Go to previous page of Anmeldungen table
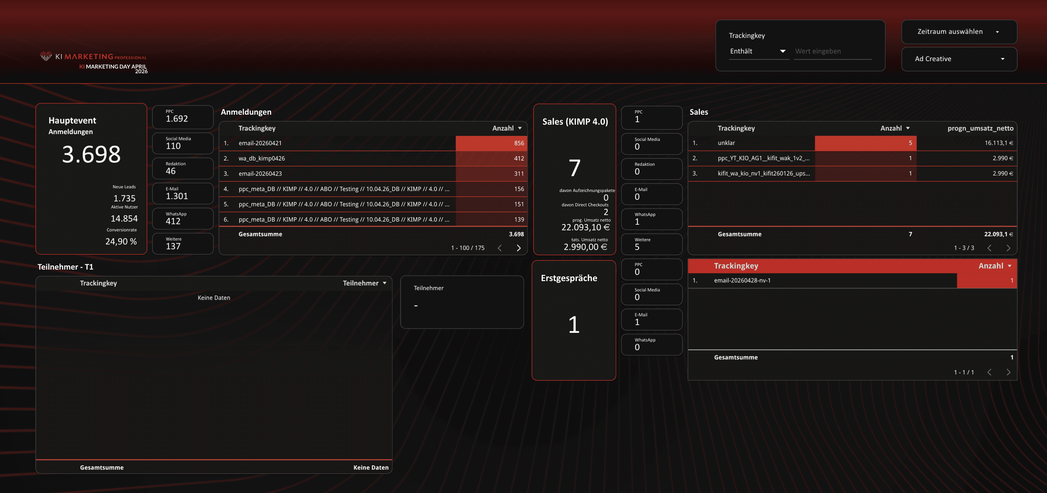 tap(500, 248)
